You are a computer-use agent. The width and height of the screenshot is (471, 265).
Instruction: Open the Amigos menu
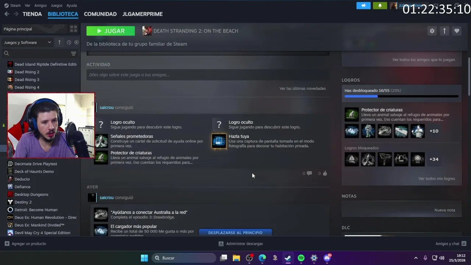pos(40,6)
